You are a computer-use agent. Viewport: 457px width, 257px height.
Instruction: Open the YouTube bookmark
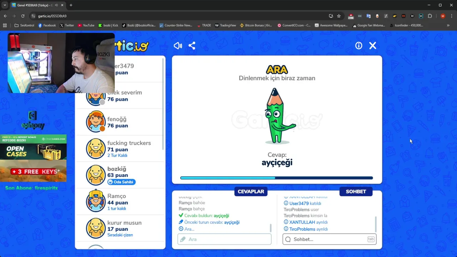(x=86, y=25)
